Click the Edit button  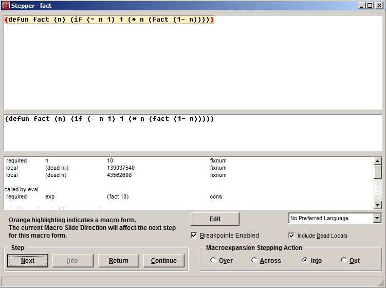coord(215,219)
